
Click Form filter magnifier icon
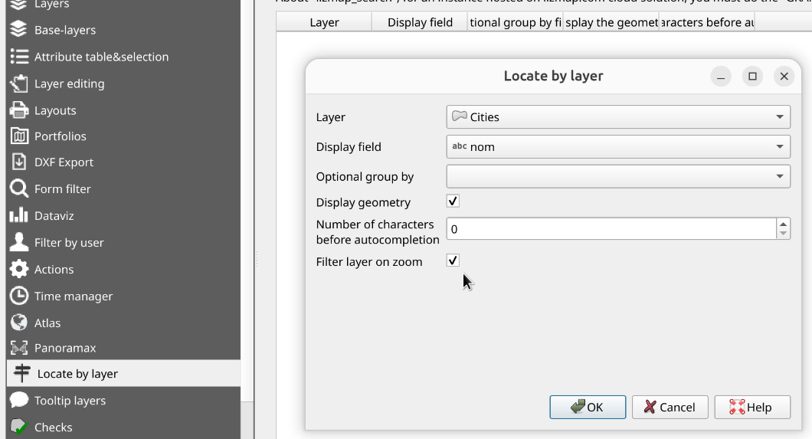tap(19, 188)
